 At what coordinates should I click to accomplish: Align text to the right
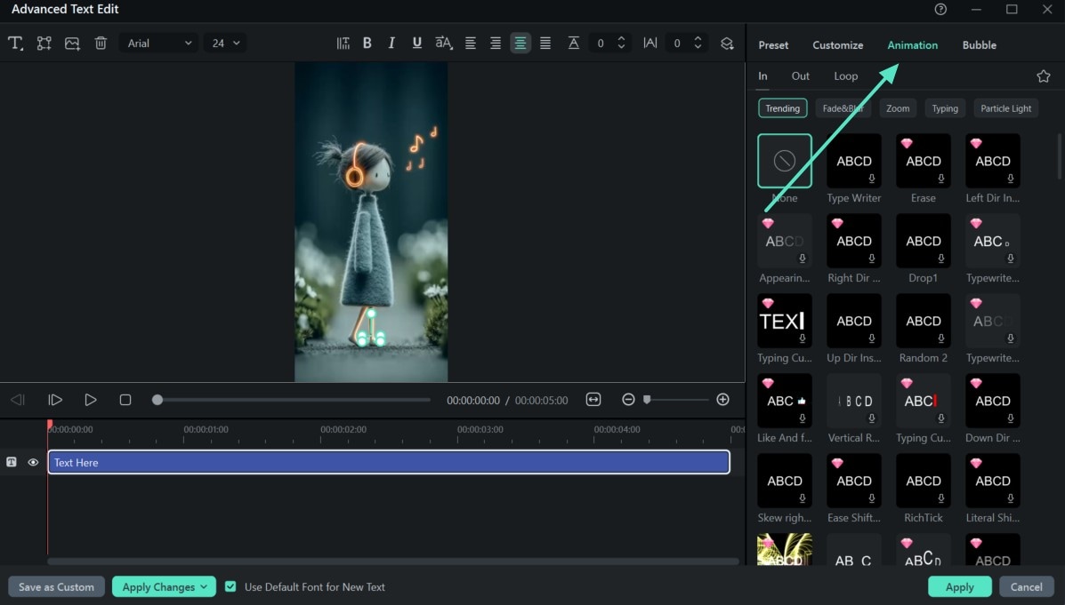point(496,44)
